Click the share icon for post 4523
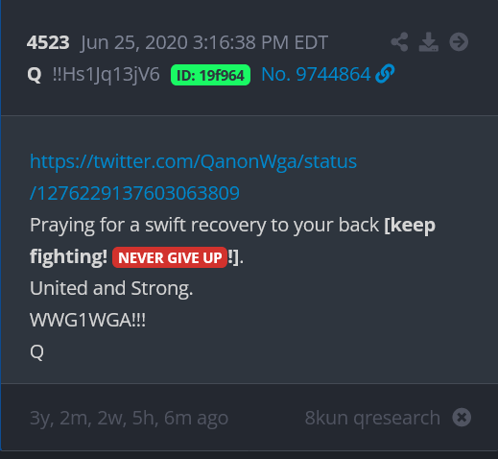The image size is (498, 459). click(x=399, y=42)
